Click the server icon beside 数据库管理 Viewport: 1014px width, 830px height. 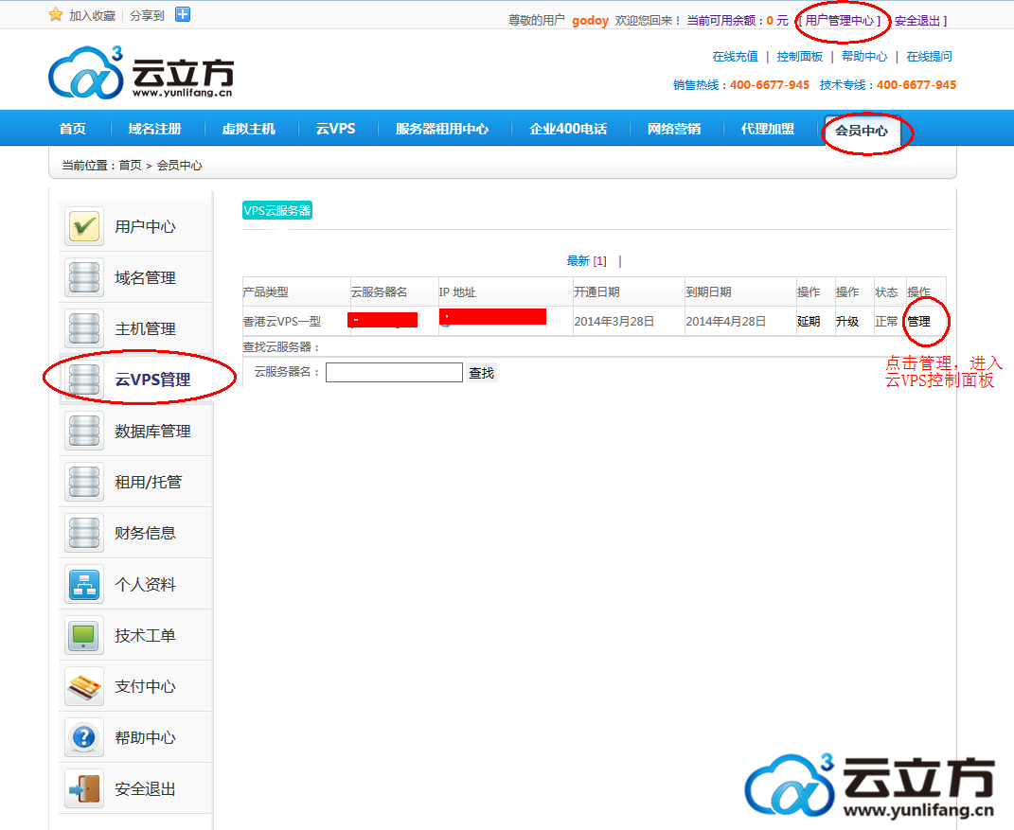click(84, 432)
